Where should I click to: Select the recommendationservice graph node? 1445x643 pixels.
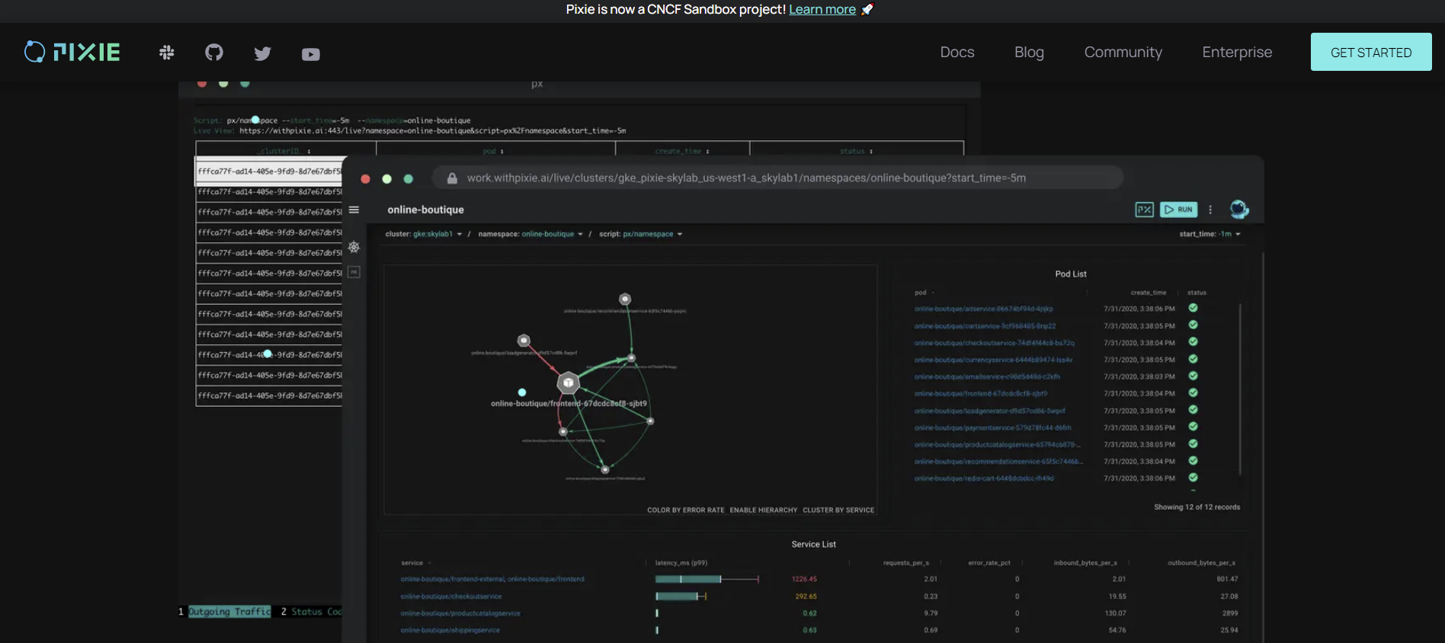click(x=625, y=299)
